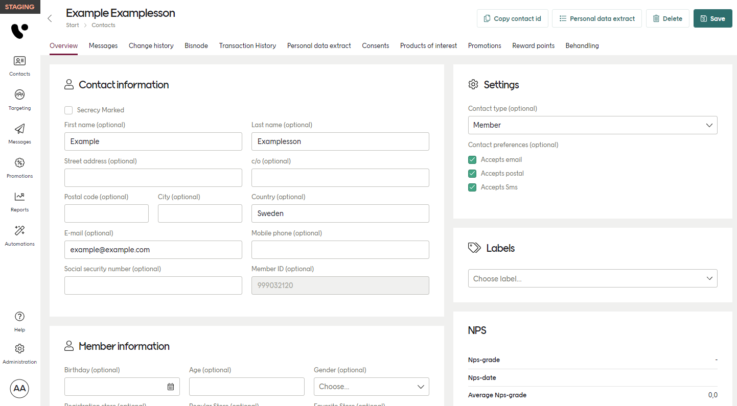Navigate to Promotions via sidebar icon

(19, 167)
